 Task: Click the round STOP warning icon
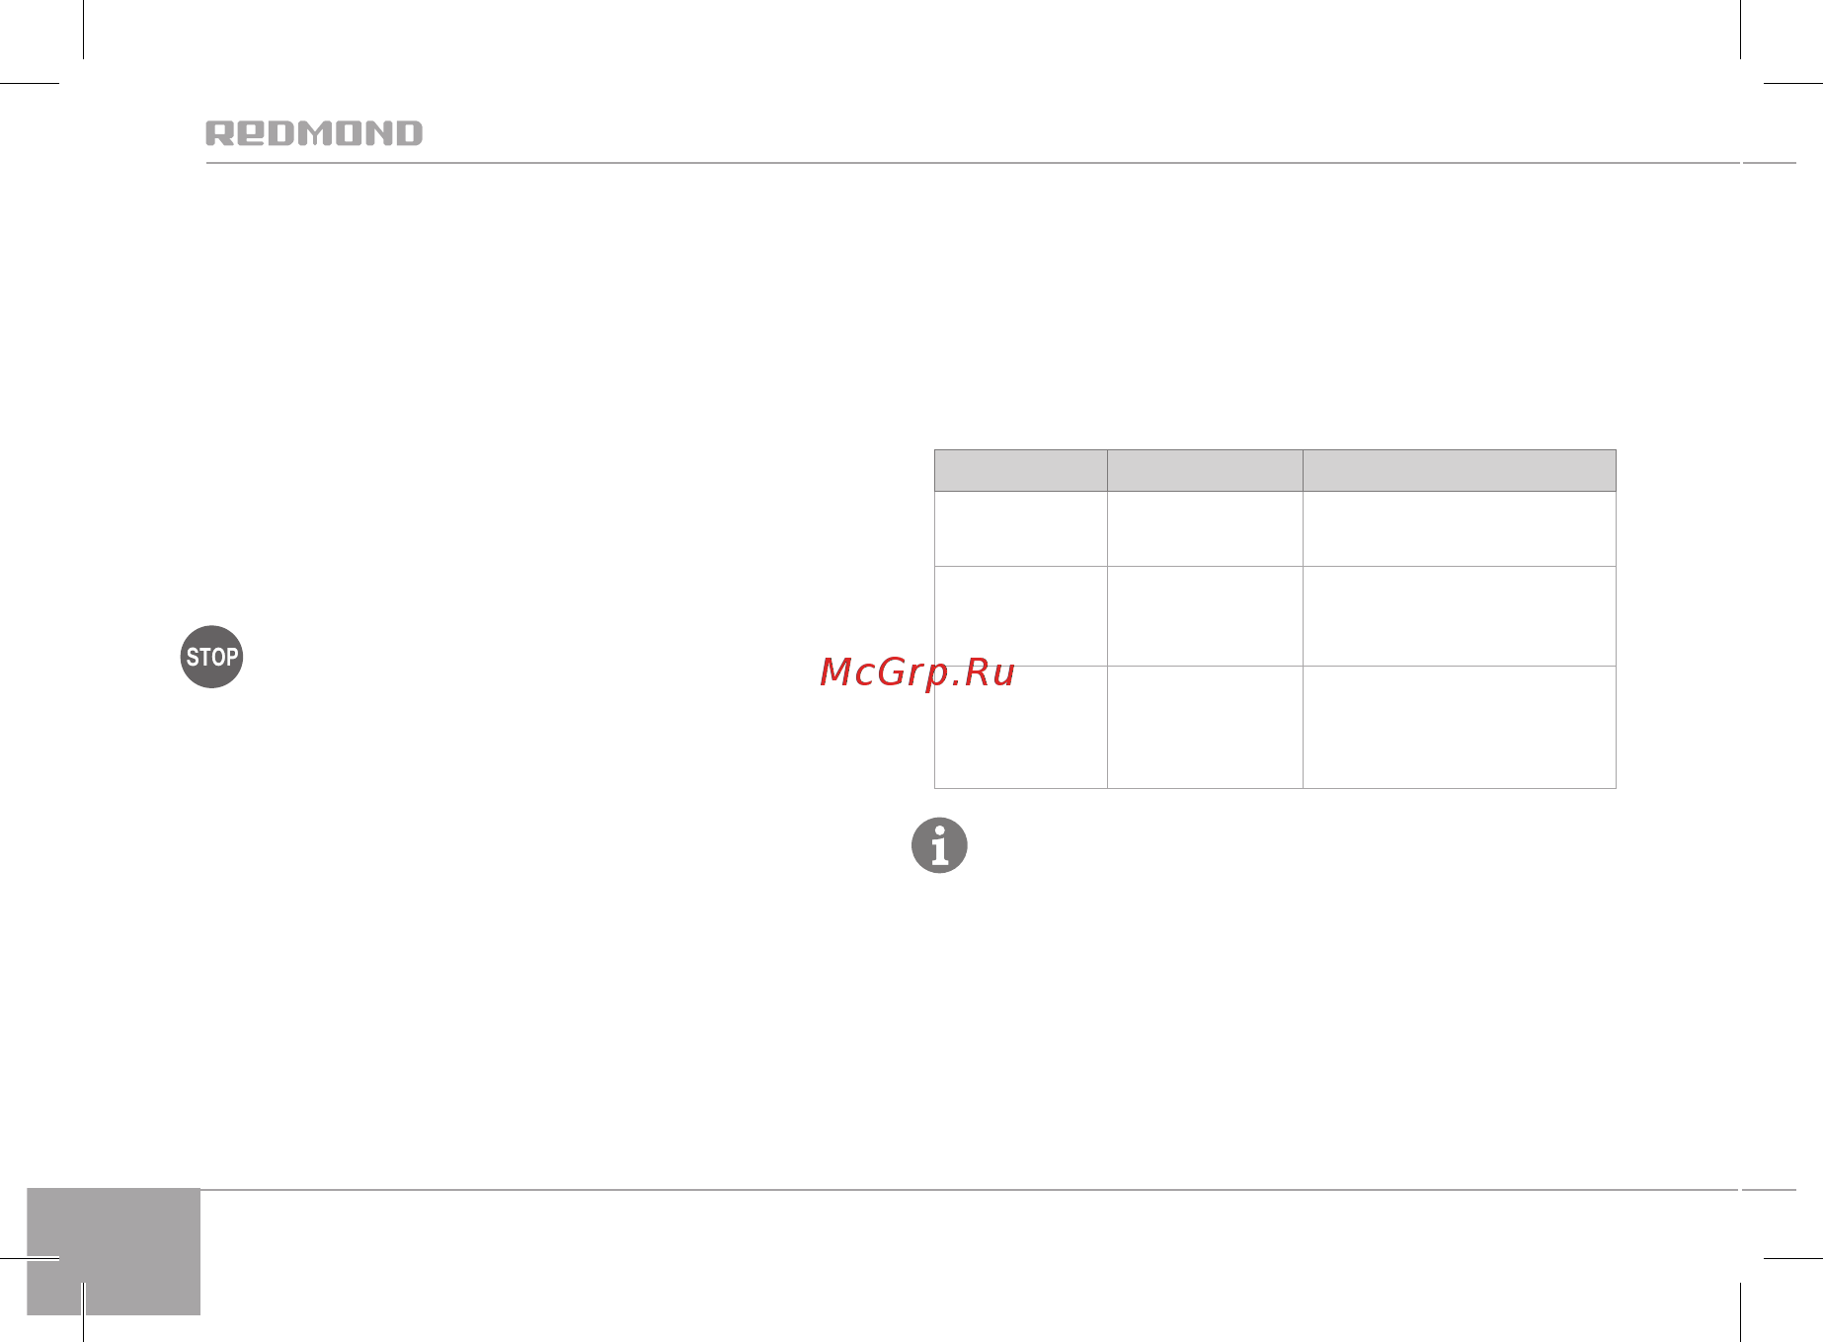coord(211,657)
